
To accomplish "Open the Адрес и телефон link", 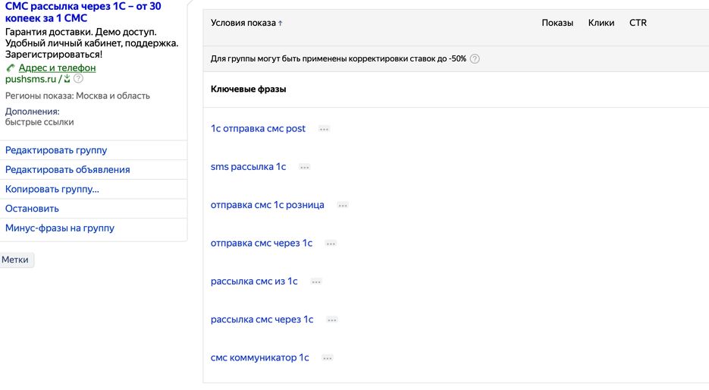I will [57, 68].
